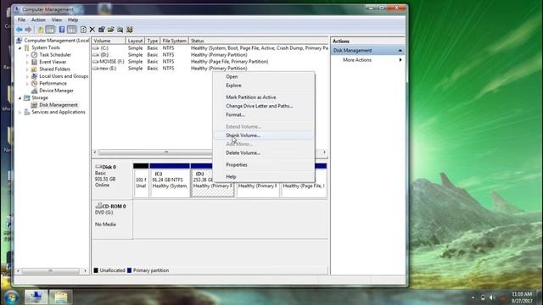The height and width of the screenshot is (305, 543).
Task: Select the new (E:) volume row
Action: (210, 69)
